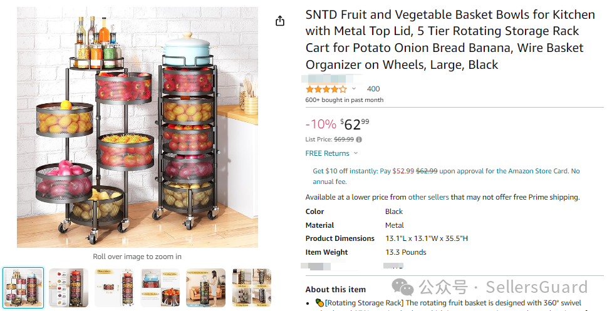The height and width of the screenshot is (311, 607).
Task: View the thumbnail with the woman beside the rack
Action: tap(205, 288)
